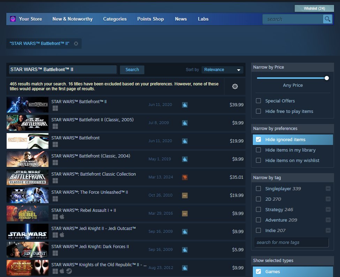
Task: Remove the STAR WARS Battlefront II search tag
Action: click(x=76, y=44)
